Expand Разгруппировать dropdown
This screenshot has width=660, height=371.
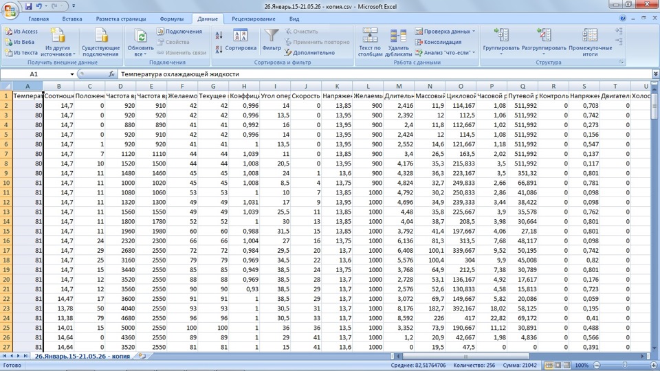544,54
